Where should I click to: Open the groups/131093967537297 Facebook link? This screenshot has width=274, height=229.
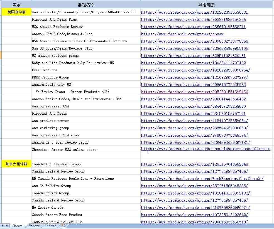pyautogui.click(x=194, y=77)
